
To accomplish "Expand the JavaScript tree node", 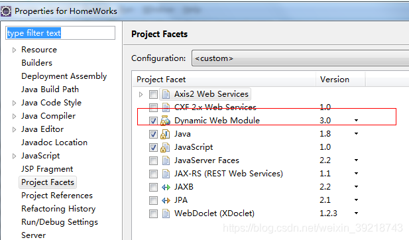I will tap(14, 156).
